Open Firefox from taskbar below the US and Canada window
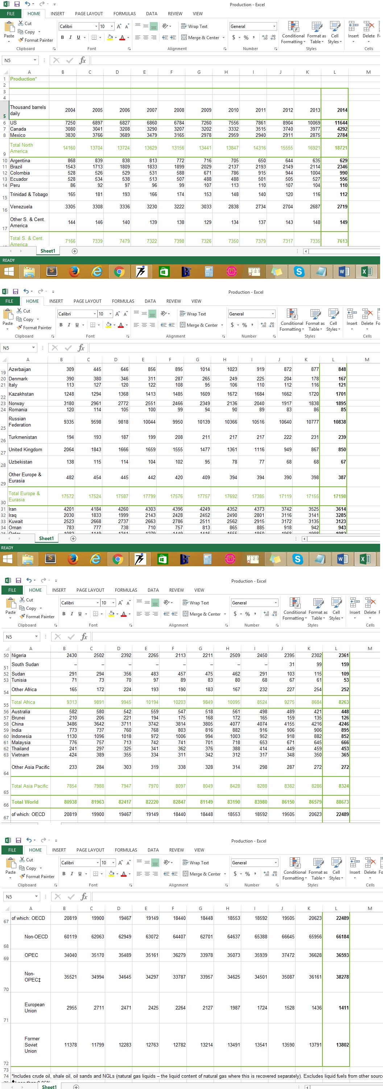The image size is (383, 1089). coord(74,272)
